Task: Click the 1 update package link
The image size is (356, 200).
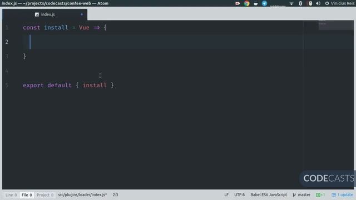Action: click(342, 195)
